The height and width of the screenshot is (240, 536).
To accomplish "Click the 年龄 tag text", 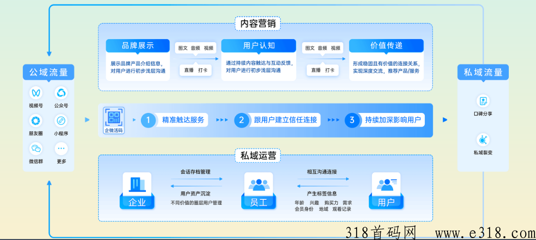I will click(300, 203).
